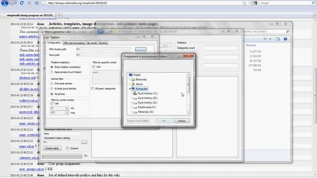Click the help icon in Explorer window
The height and width of the screenshot is (178, 317).
coord(285,39)
